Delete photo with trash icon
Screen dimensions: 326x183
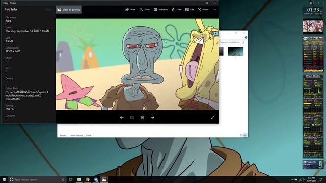pyautogui.click(x=142, y=117)
